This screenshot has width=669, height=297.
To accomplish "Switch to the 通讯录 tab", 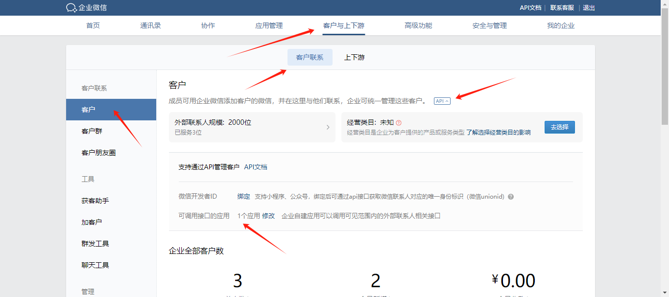I will 150,25.
